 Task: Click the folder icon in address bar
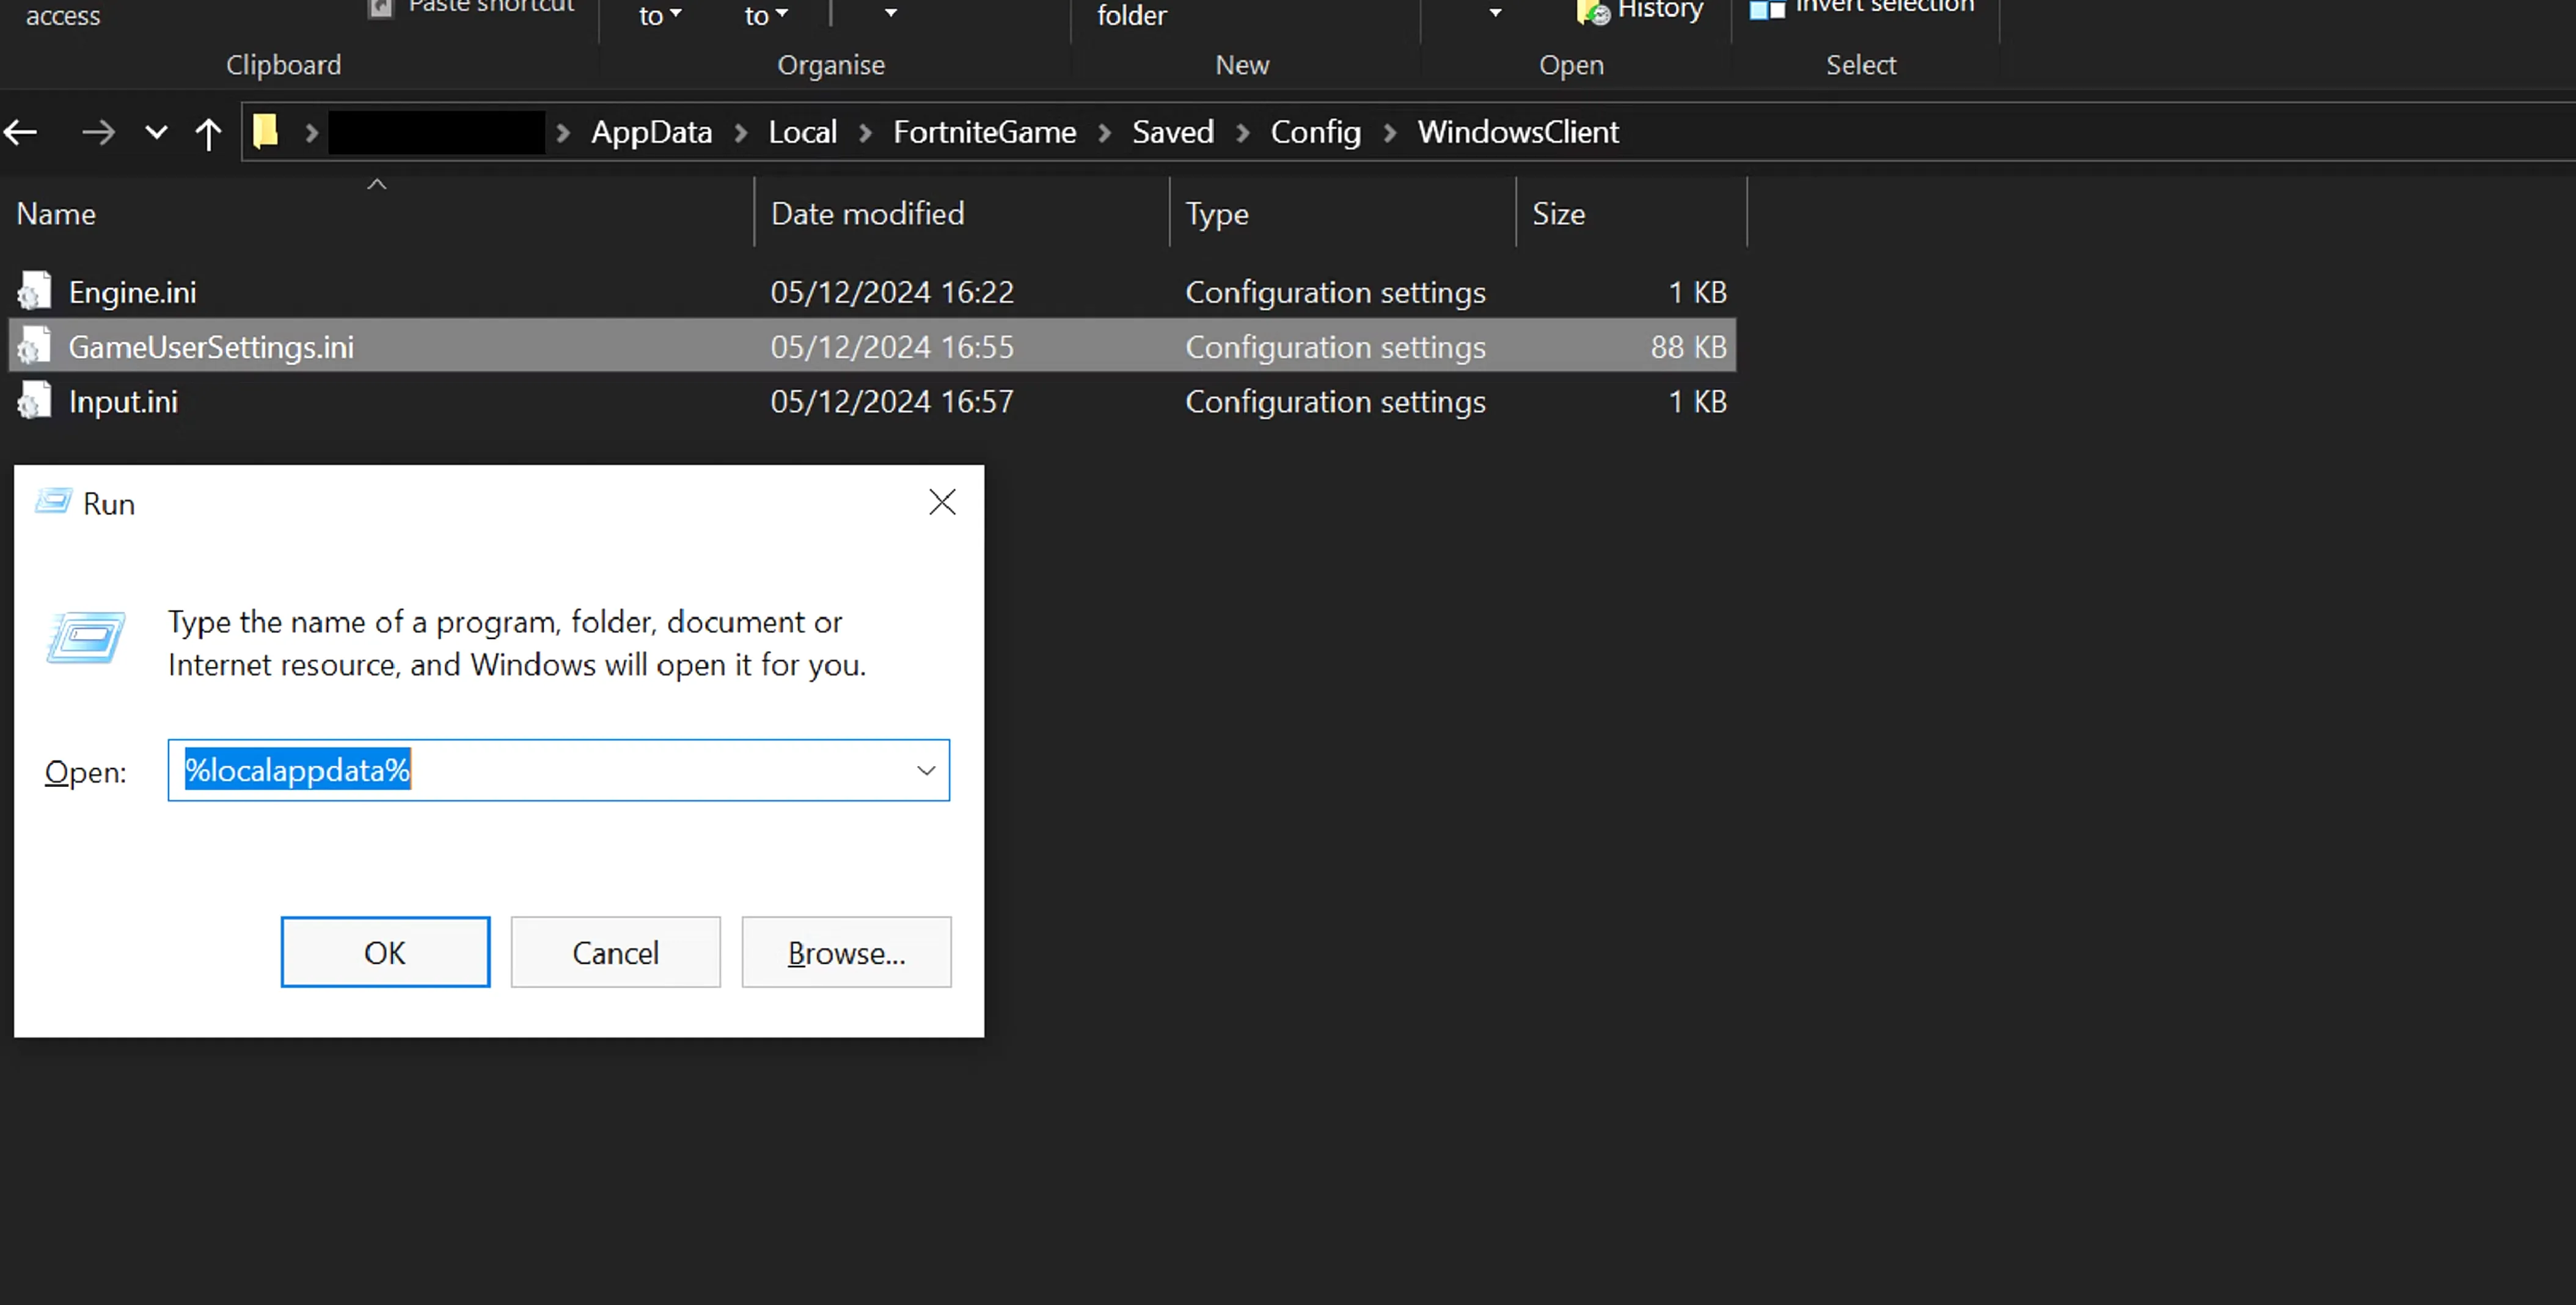click(265, 131)
